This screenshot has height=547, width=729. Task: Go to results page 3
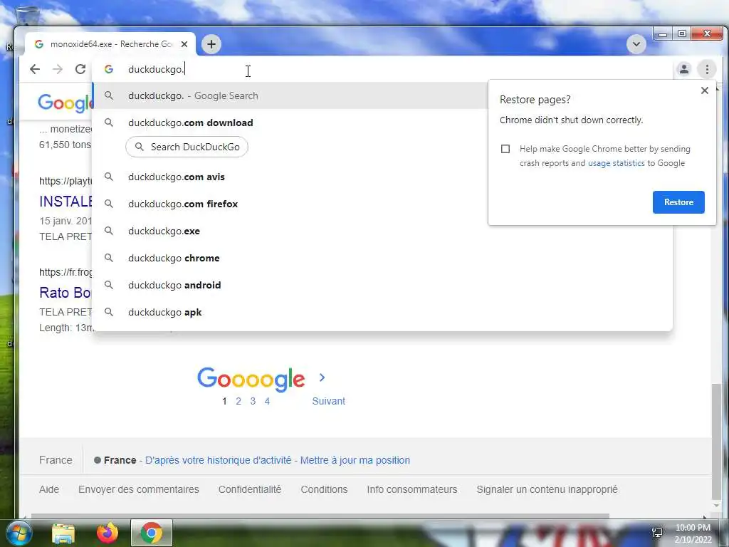[253, 402]
